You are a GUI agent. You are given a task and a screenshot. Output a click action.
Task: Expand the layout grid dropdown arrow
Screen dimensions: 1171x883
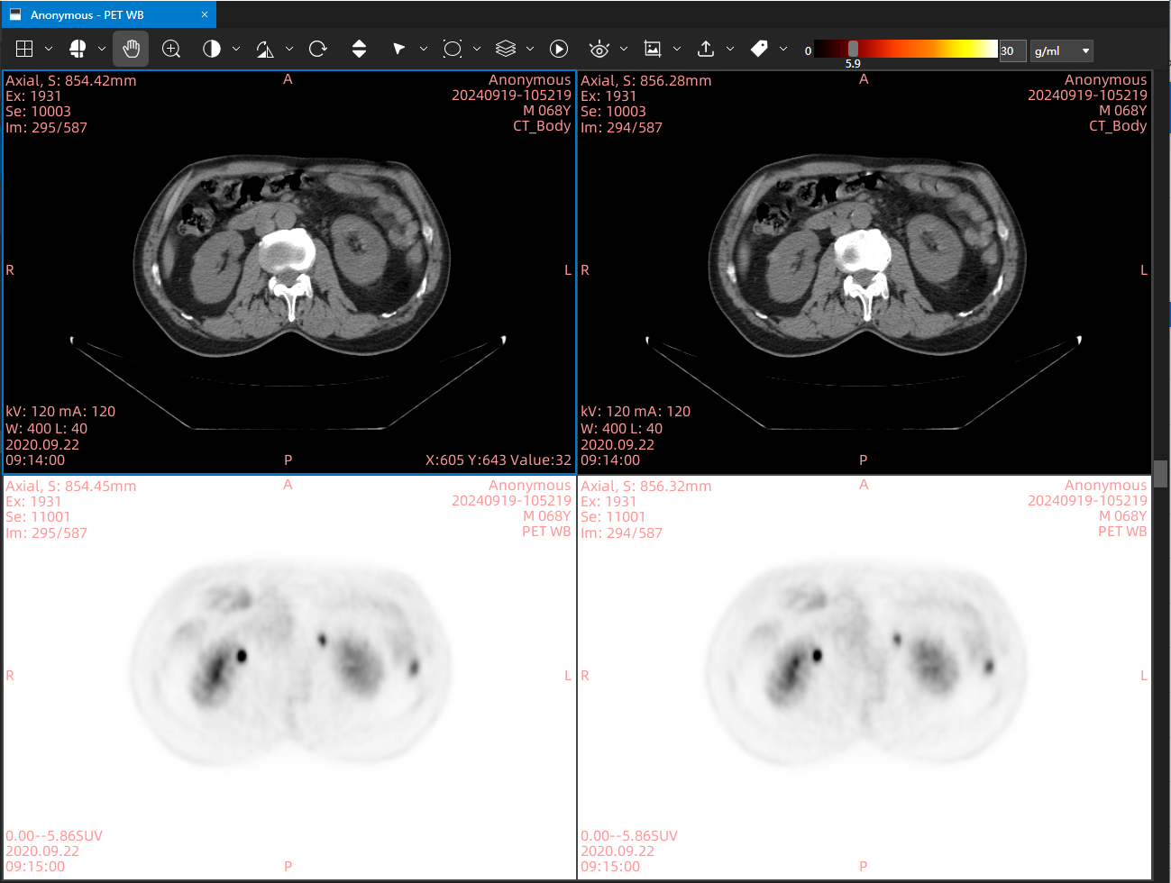(x=49, y=49)
